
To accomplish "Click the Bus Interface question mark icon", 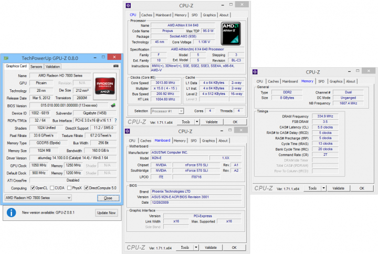I will 115,120.
